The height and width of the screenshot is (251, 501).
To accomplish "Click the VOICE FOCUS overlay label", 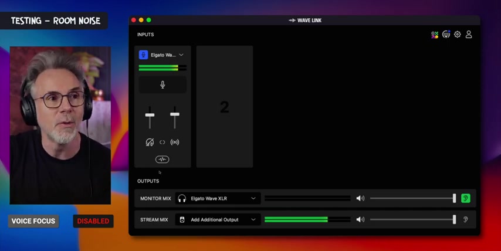I will tap(33, 221).
